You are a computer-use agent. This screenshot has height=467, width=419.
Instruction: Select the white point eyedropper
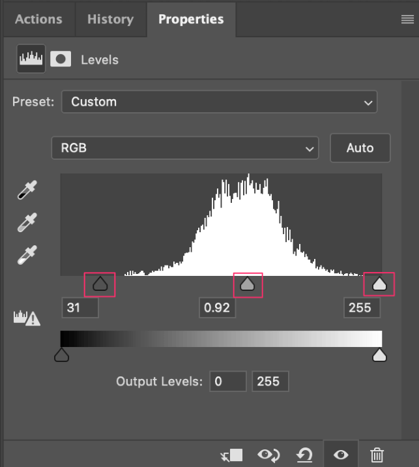27,254
